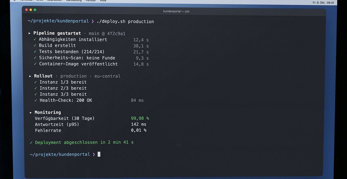Click the triangle marker before 'Pipeline gestartet'
The width and height of the screenshot is (347, 179).
pos(29,34)
